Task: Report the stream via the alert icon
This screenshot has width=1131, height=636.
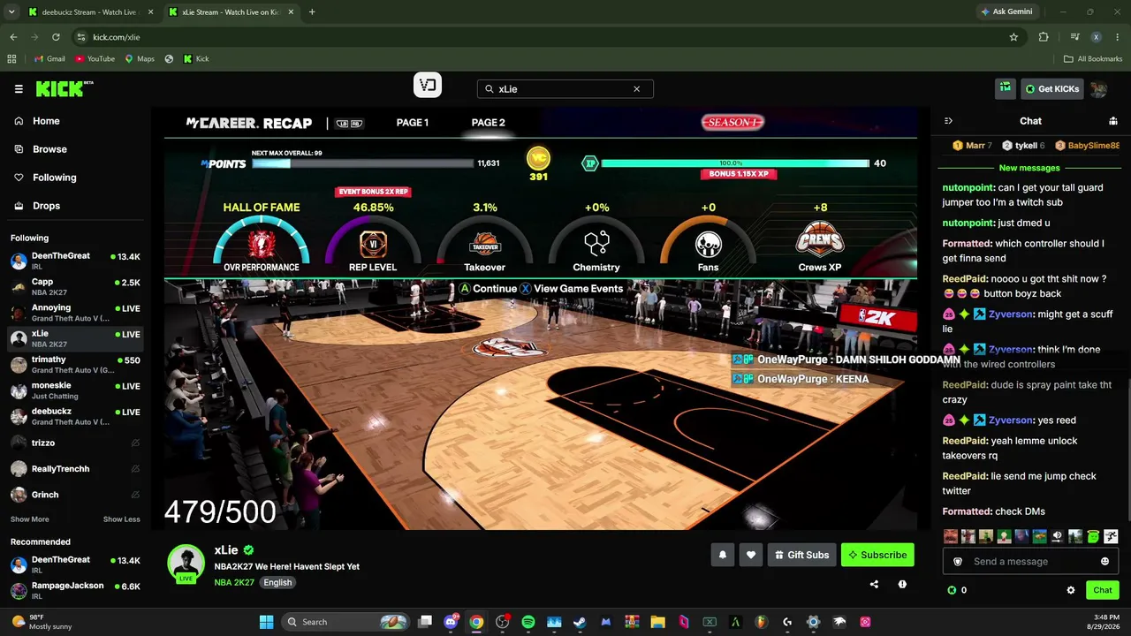Action: [902, 584]
